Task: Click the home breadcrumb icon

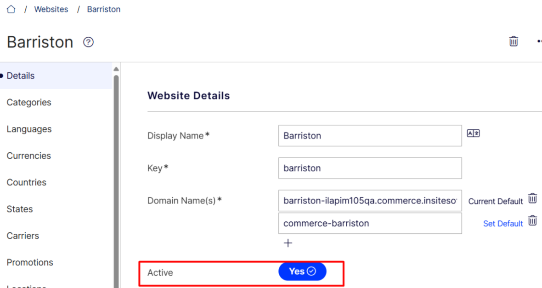Action: click(x=11, y=9)
